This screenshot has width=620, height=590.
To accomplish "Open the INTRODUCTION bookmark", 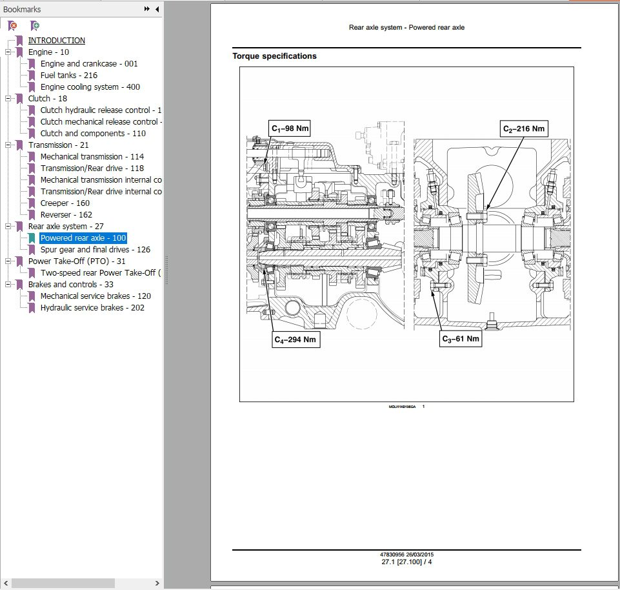I will [56, 40].
